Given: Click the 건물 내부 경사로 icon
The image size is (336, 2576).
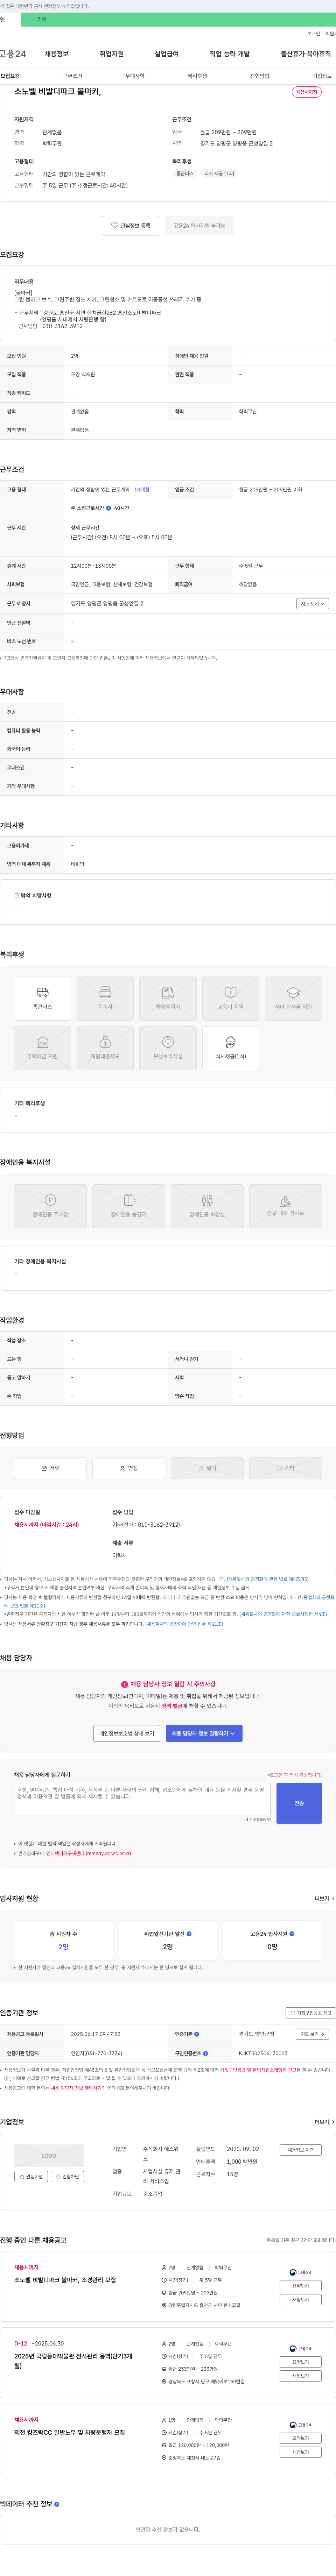Looking at the screenshot, I should (286, 1206).
